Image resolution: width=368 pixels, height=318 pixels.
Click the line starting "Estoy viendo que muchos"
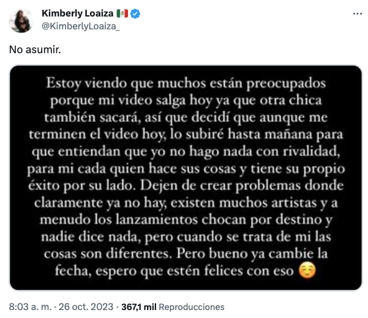click(186, 84)
